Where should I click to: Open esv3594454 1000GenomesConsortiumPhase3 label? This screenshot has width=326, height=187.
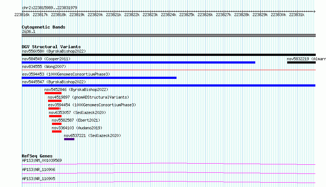pyautogui.click(x=92, y=105)
